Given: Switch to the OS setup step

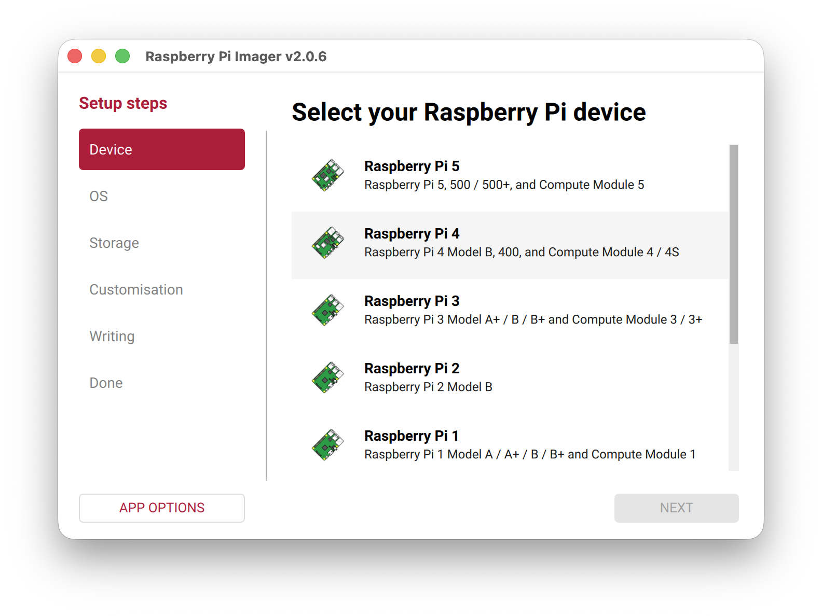Looking at the screenshot, I should pyautogui.click(x=99, y=196).
